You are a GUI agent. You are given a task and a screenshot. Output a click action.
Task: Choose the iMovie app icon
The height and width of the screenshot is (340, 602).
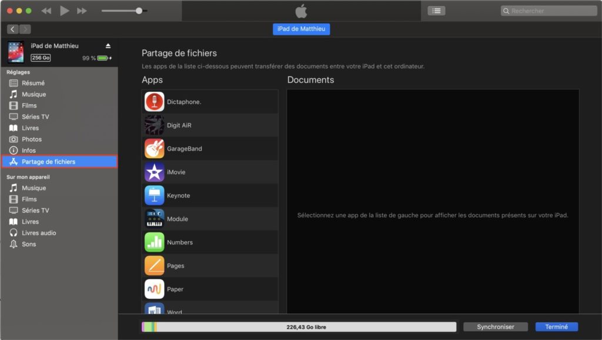click(x=154, y=172)
